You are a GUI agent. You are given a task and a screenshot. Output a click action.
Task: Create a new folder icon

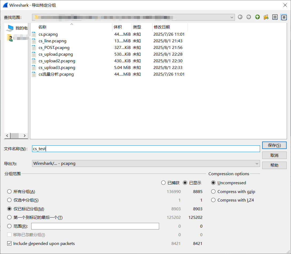point(266,17)
